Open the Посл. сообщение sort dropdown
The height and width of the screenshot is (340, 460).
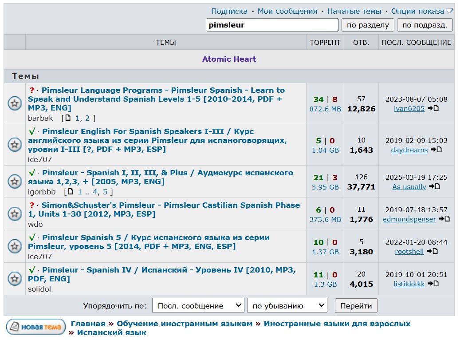(198, 306)
